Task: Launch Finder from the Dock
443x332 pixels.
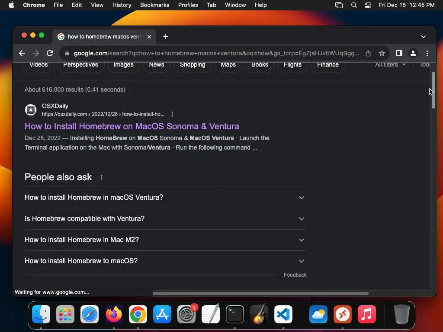Action: click(x=41, y=314)
